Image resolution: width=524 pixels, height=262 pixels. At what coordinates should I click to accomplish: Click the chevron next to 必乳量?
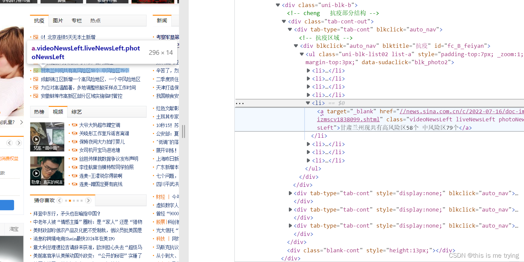tap(21, 122)
